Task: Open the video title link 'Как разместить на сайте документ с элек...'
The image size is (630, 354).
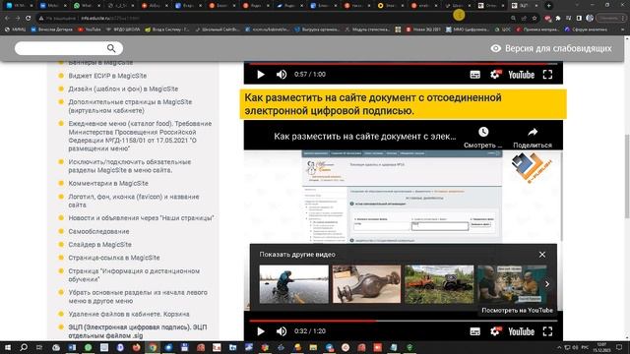Action: point(365,137)
